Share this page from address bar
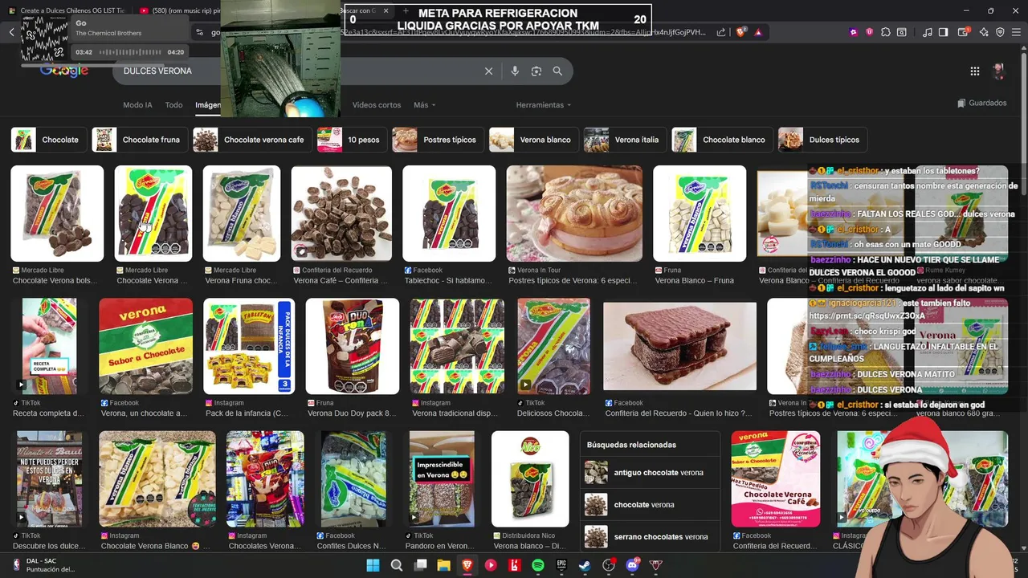1028x578 pixels. click(x=721, y=32)
